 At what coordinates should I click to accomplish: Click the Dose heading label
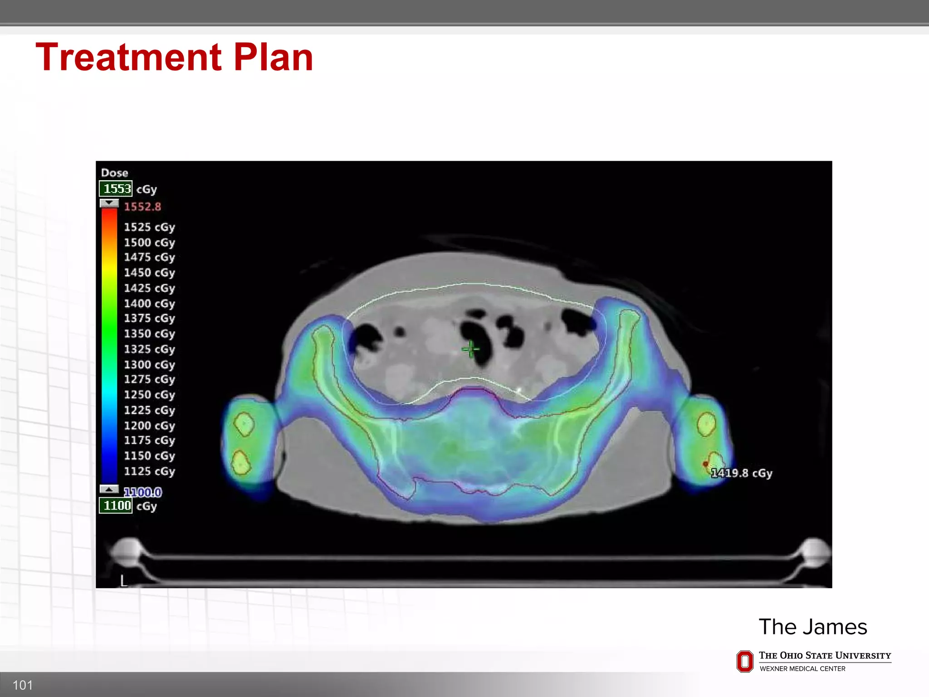click(114, 173)
